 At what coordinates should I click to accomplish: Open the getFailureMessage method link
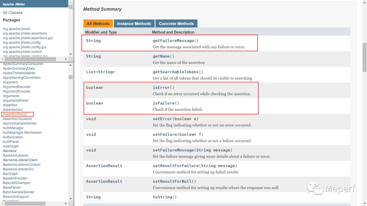point(173,41)
